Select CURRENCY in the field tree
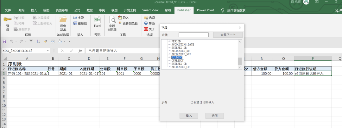 [178, 61]
